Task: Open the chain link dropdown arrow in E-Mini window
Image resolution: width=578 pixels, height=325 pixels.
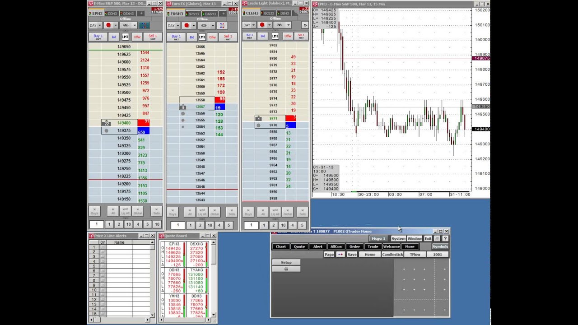Action: click(x=134, y=25)
